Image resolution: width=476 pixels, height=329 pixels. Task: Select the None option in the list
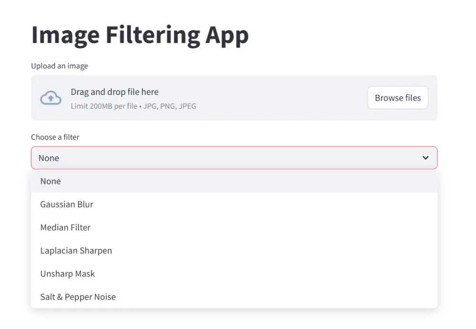(50, 181)
